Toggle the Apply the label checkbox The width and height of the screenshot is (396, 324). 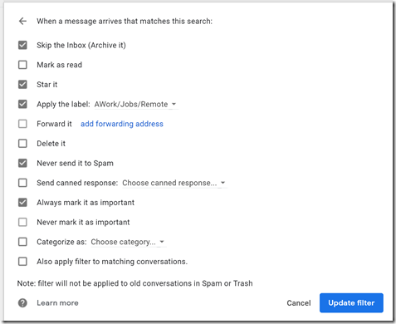22,104
